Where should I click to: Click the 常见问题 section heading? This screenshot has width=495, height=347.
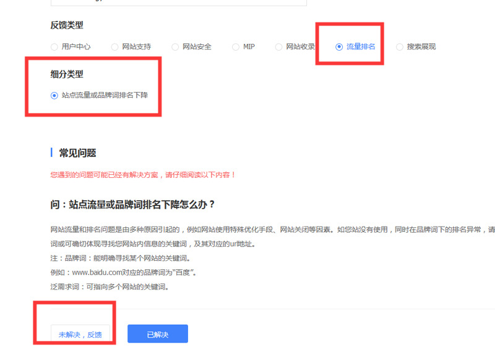(78, 153)
